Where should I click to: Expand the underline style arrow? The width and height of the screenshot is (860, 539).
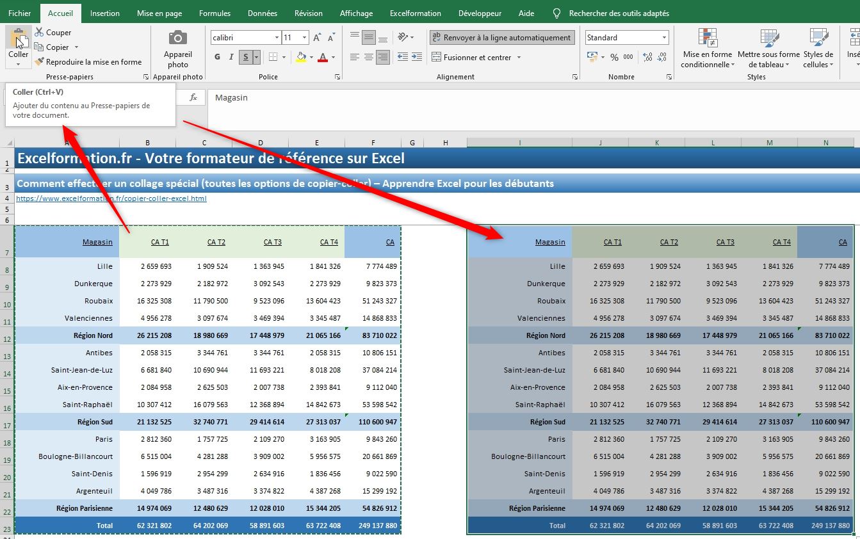tap(257, 57)
